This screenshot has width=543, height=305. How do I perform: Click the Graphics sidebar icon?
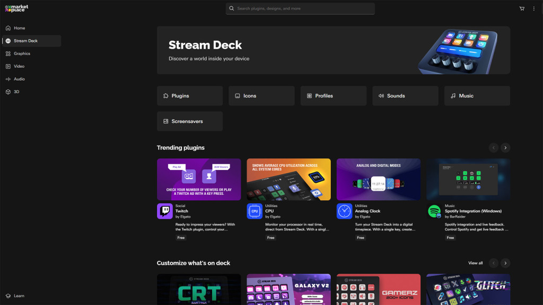tap(8, 53)
